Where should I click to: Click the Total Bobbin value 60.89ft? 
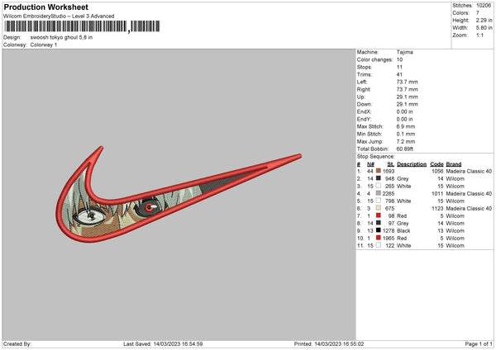(x=405, y=149)
